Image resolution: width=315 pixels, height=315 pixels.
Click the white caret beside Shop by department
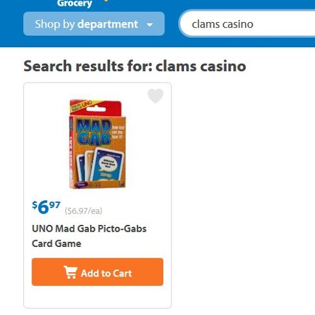pos(149,25)
